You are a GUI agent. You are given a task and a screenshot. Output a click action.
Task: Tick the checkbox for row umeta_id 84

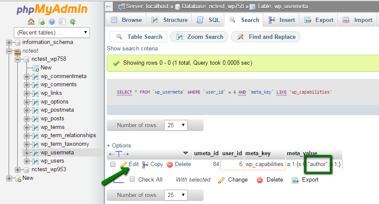(113, 164)
